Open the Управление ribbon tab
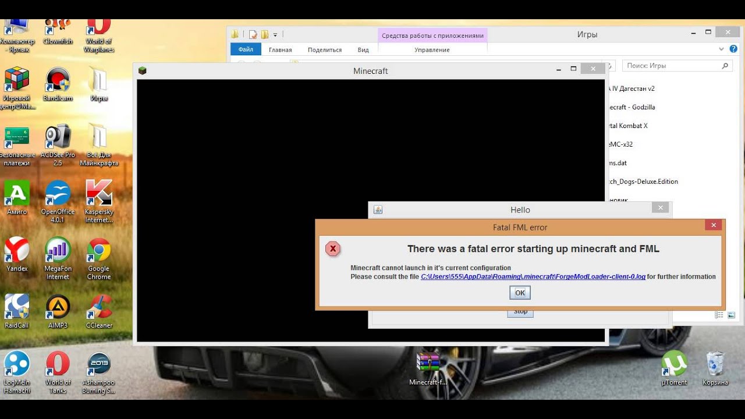Viewport: 745px width, 419px height. pos(432,50)
